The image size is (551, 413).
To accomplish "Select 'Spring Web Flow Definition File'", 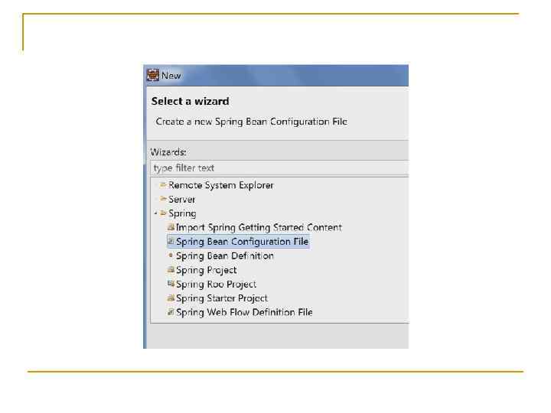I will pos(244,312).
